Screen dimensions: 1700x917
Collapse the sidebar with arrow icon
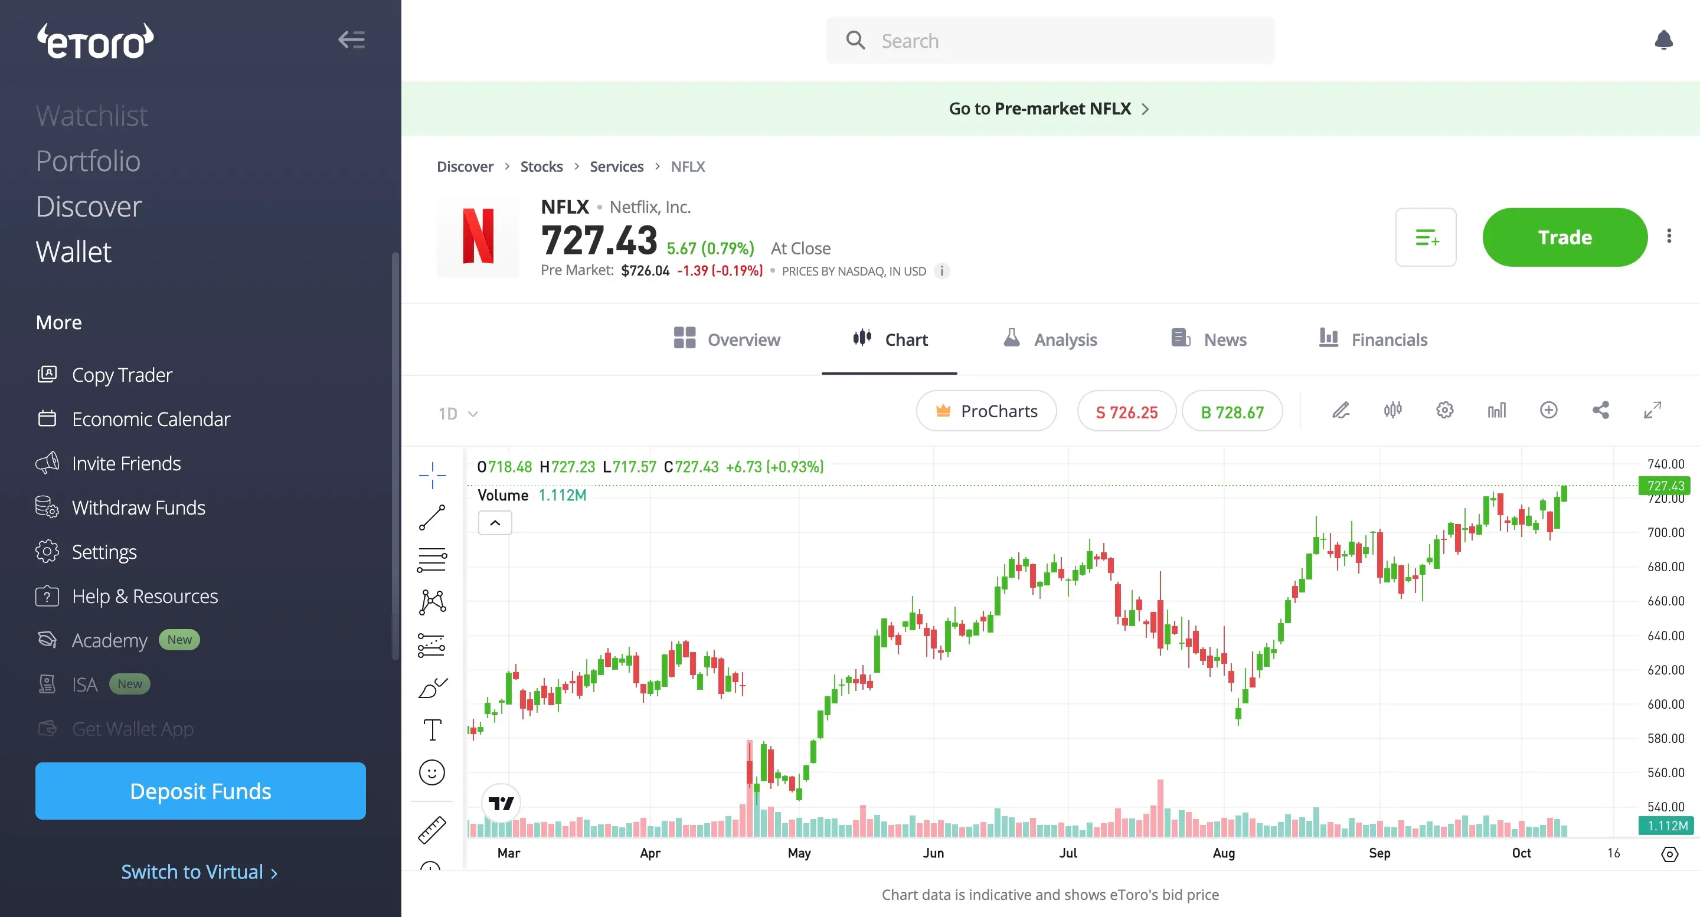click(x=352, y=40)
